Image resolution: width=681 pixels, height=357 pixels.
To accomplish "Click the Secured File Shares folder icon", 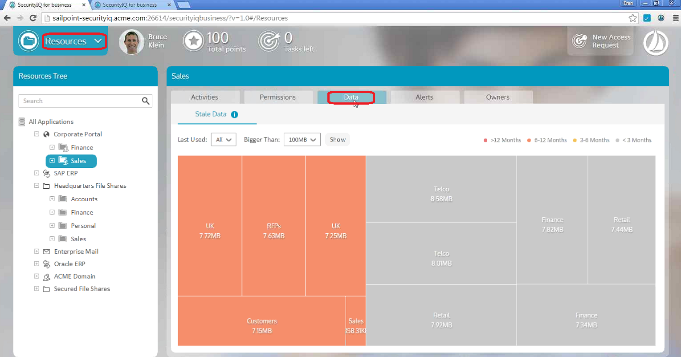I will point(46,289).
